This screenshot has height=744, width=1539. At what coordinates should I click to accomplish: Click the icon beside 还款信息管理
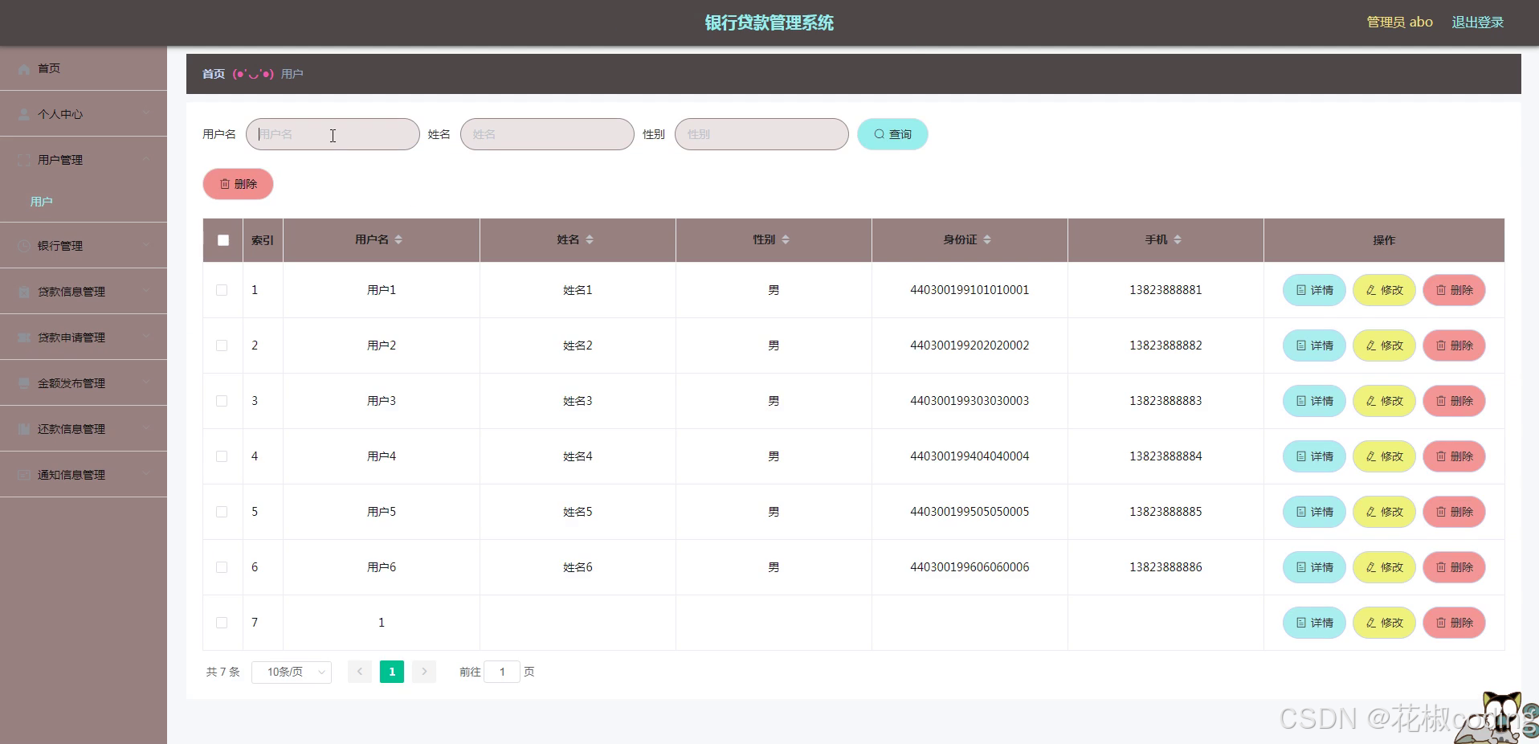click(24, 430)
